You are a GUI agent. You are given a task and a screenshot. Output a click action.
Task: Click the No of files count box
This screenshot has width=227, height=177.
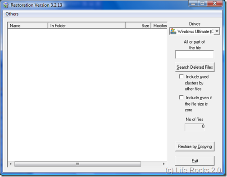pos(195,127)
